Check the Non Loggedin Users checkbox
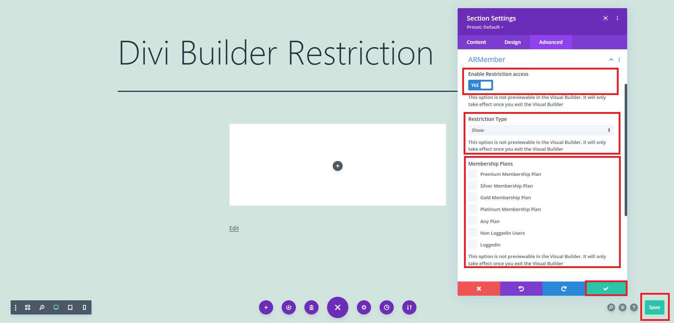The width and height of the screenshot is (674, 323). pos(473,233)
